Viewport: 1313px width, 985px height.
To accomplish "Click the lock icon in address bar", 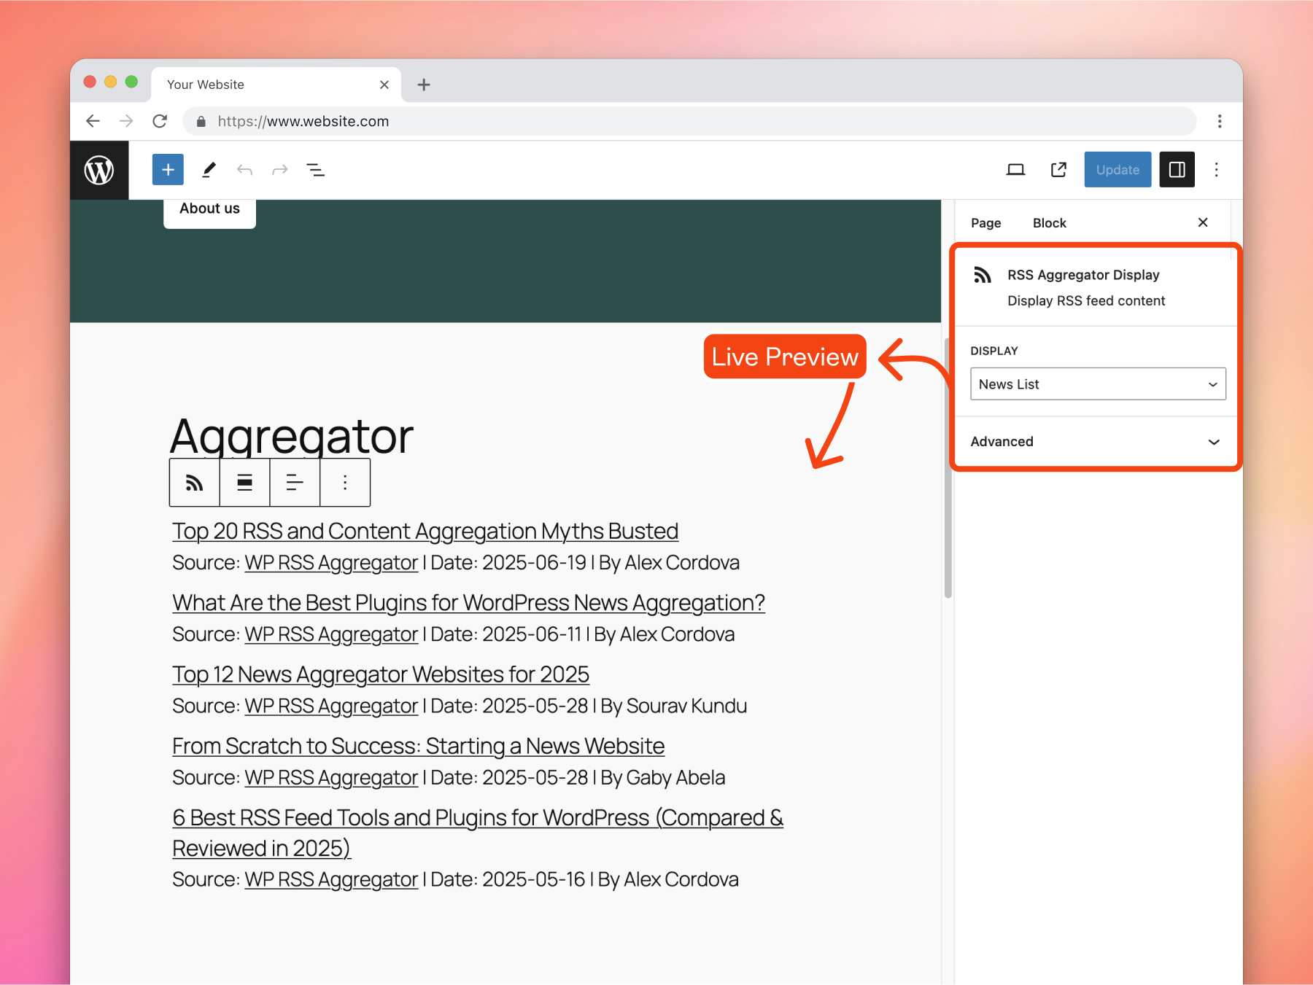I will pyautogui.click(x=201, y=121).
